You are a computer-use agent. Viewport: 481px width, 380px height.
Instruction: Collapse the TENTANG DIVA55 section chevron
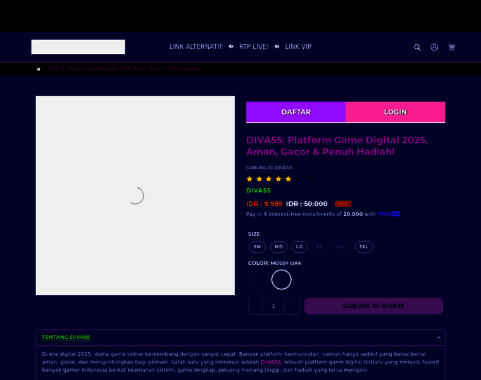[439, 338]
